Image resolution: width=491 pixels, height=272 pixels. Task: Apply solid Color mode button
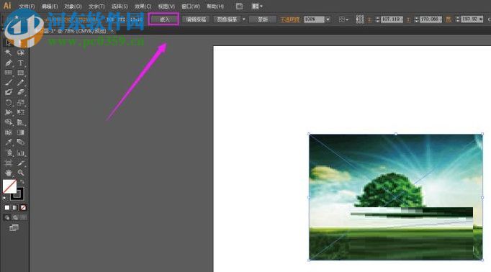7,207
